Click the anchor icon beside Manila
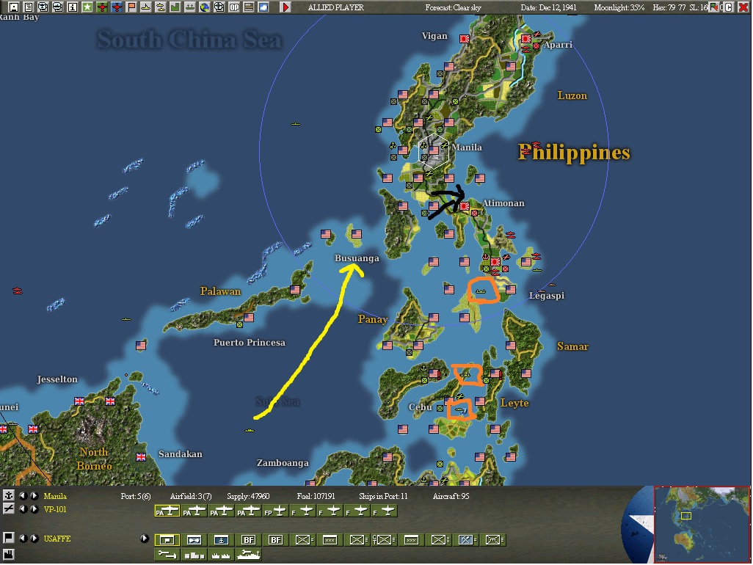Image resolution: width=753 pixels, height=565 pixels. 9,495
